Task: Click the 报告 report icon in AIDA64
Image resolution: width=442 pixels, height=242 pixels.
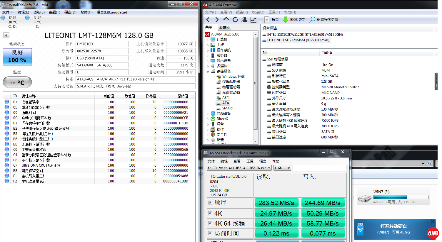Action: [267, 20]
